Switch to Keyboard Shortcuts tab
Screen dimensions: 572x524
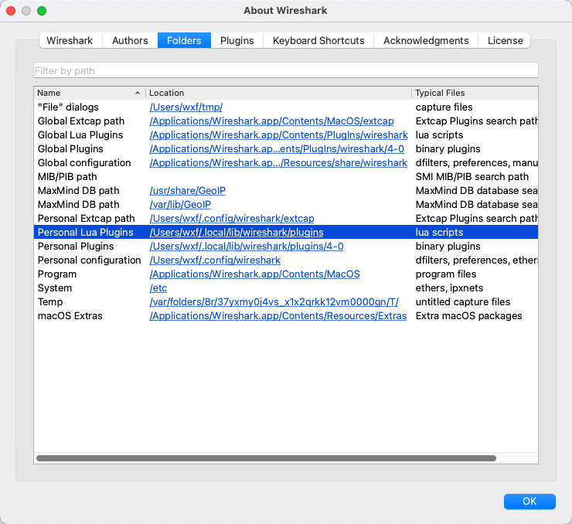point(318,40)
